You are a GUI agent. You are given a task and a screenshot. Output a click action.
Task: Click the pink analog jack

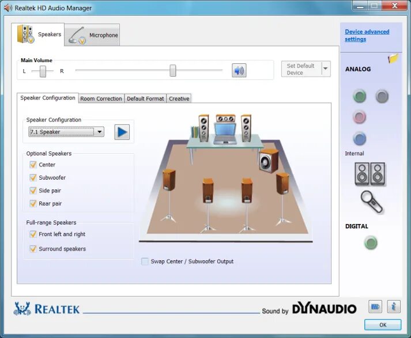(360, 117)
